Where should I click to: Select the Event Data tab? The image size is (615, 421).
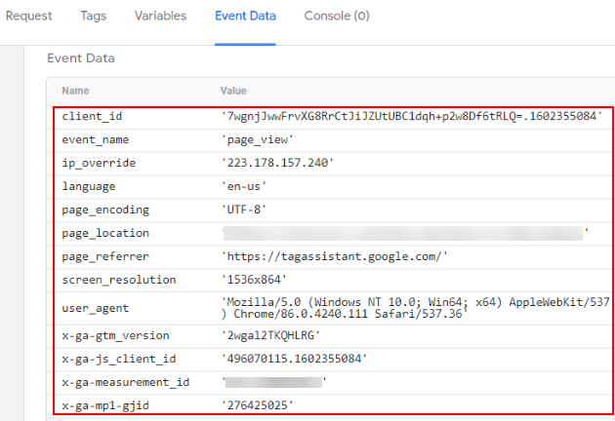(x=246, y=16)
